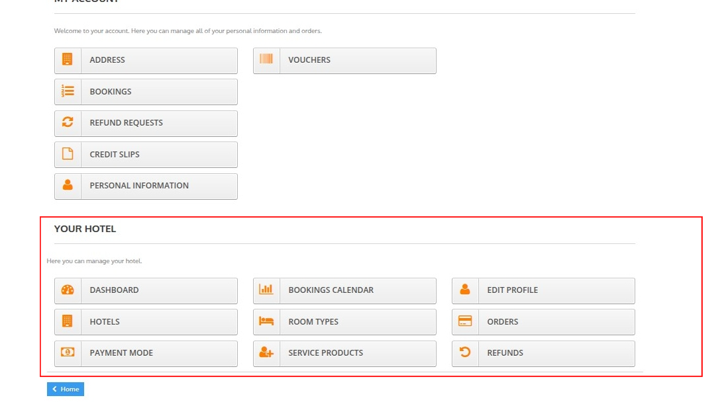Click the 'Welcome to your account' description text

click(187, 31)
